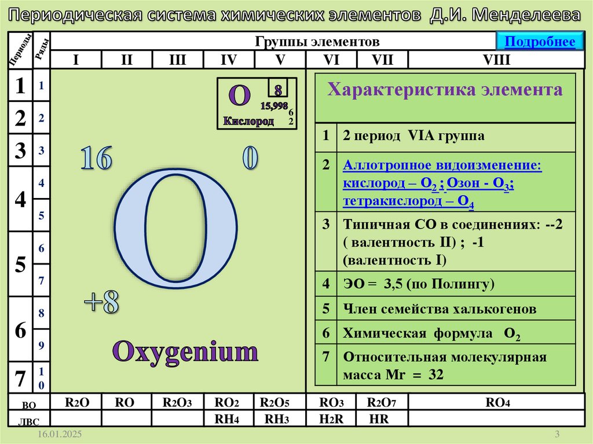Select group VIII column header
This screenshot has height=444, width=593.
point(496,60)
